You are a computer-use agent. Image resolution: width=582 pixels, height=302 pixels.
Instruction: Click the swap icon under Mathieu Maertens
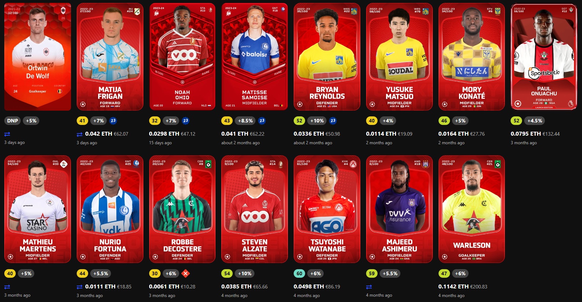point(7,287)
